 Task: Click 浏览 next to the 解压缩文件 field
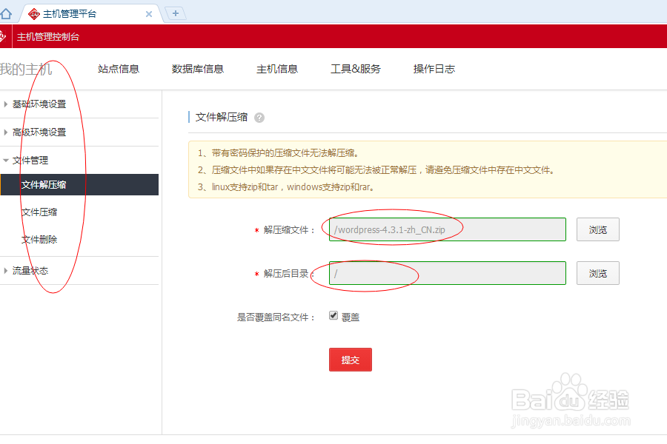coord(597,229)
